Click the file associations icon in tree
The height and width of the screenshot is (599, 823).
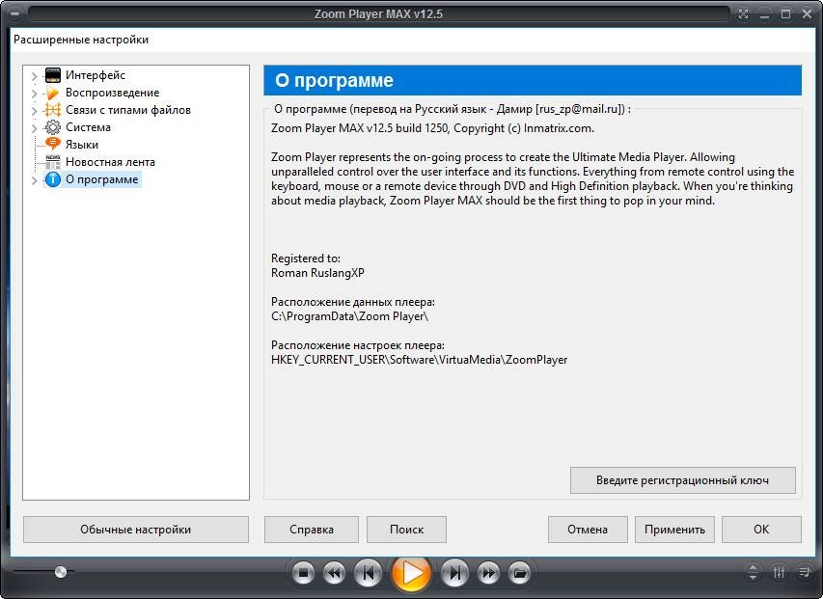pyautogui.click(x=53, y=110)
